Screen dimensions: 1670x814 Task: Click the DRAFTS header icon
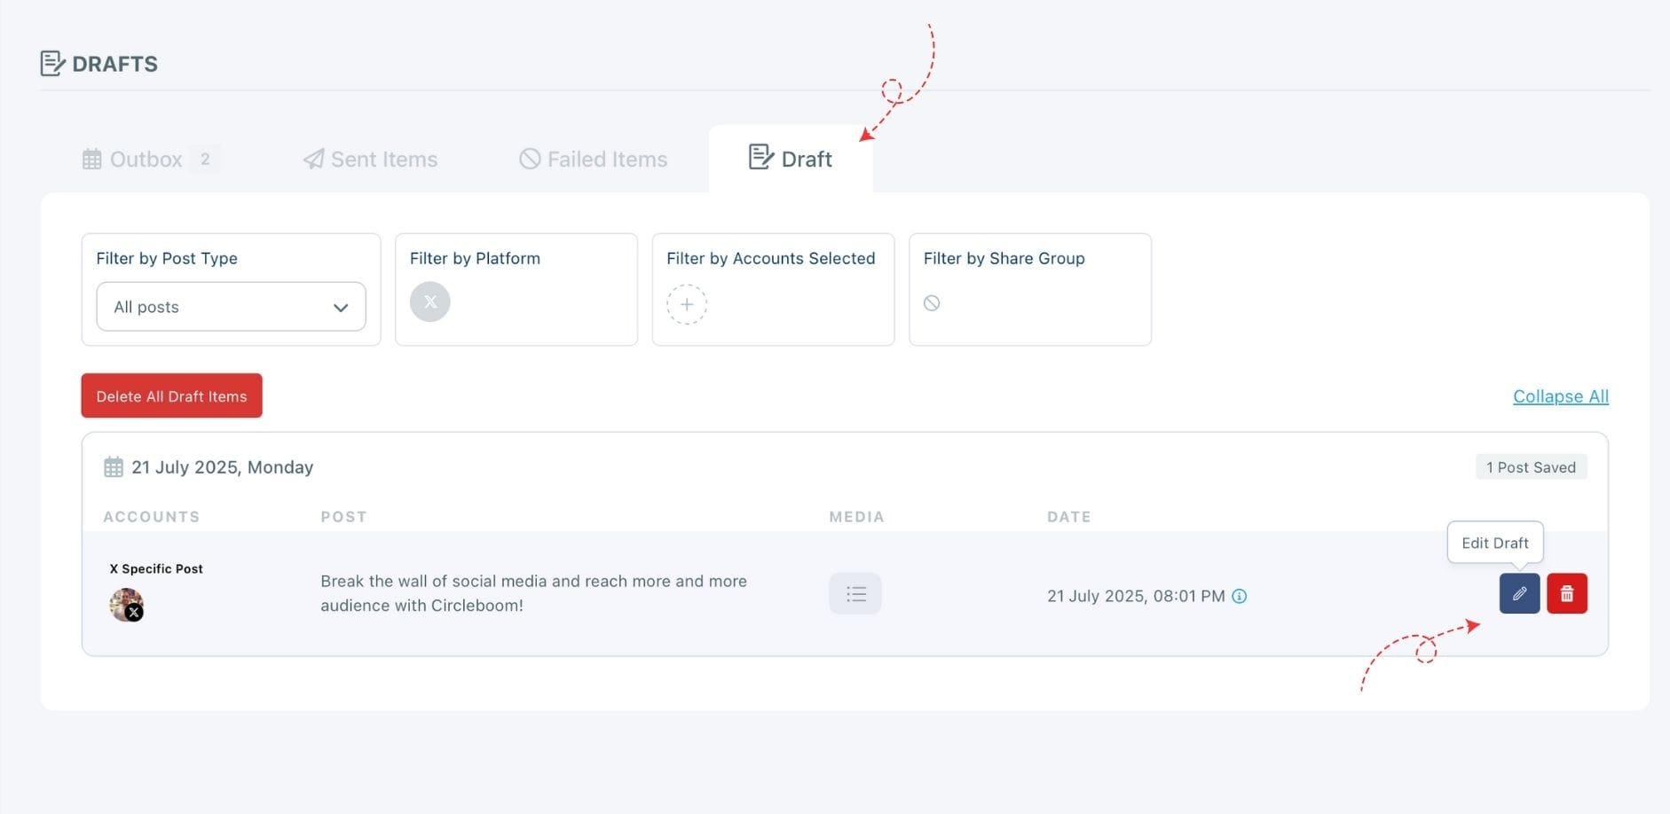click(x=54, y=62)
